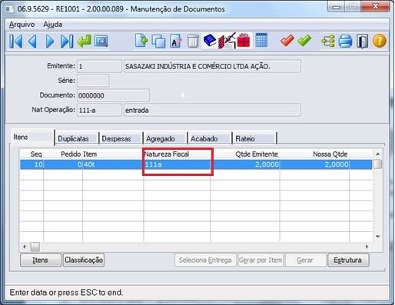Click the red check mark icon

click(x=287, y=40)
